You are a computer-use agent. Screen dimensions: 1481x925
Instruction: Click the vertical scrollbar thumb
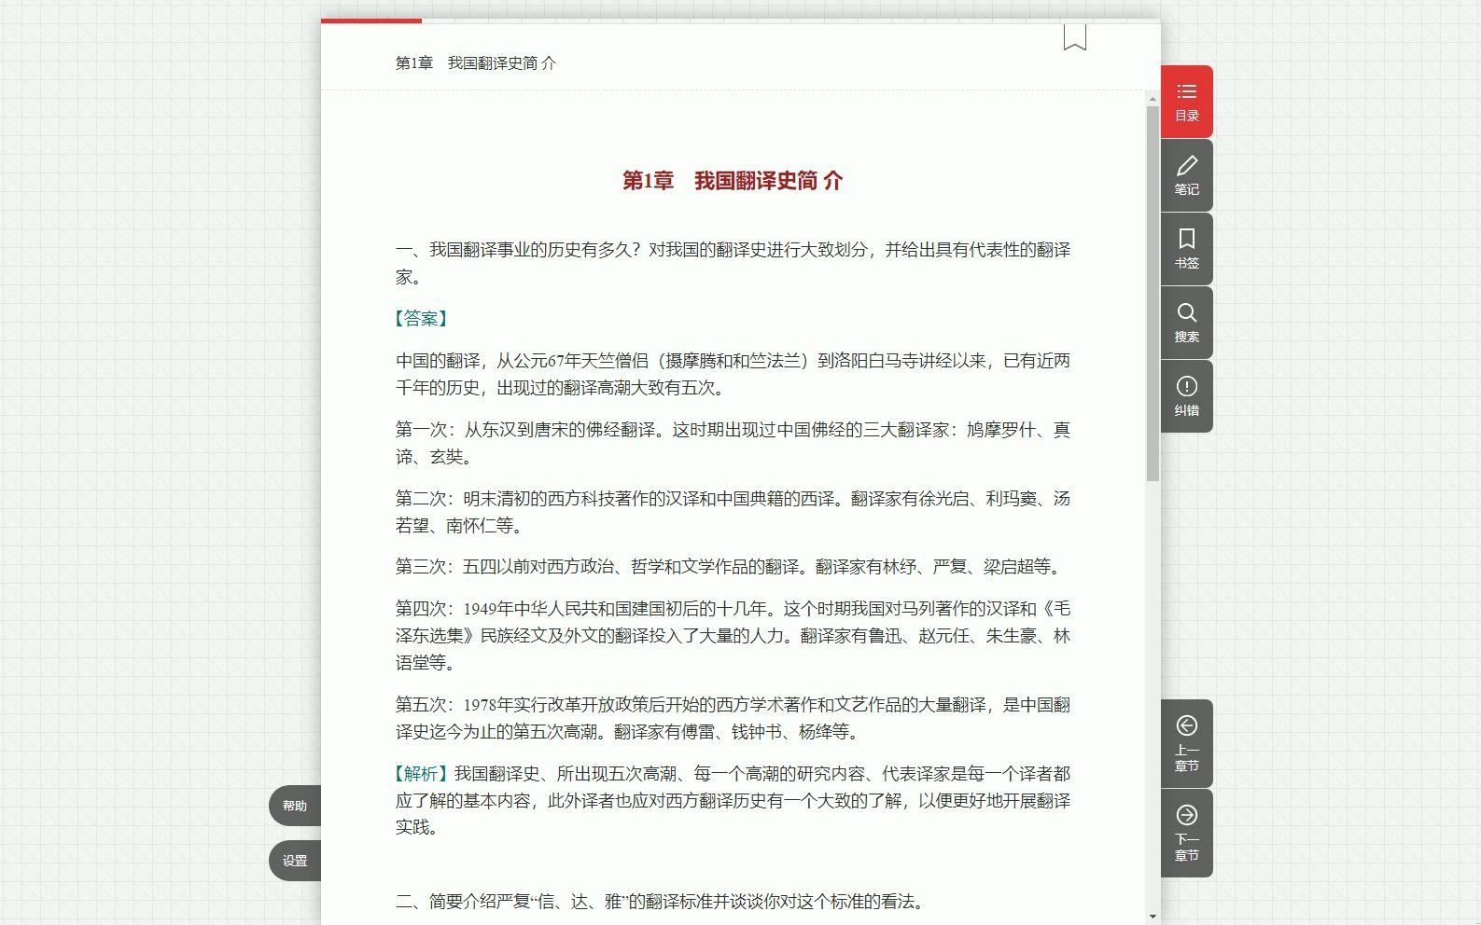click(1153, 294)
